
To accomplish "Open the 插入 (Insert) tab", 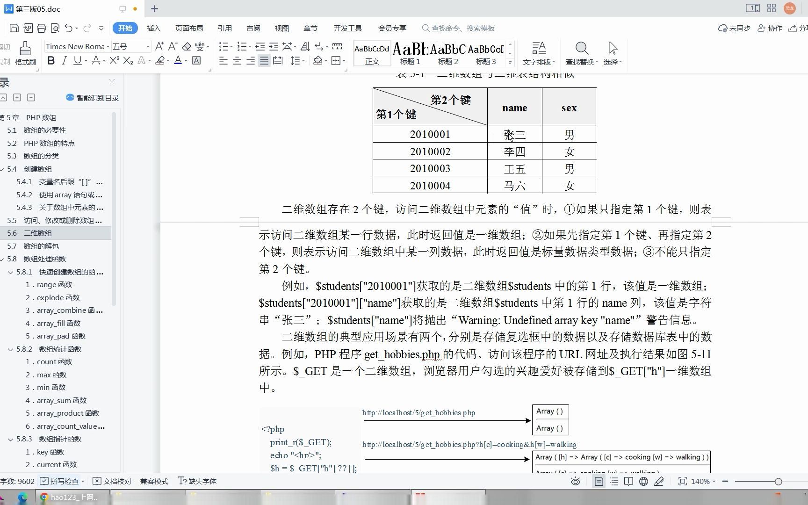I will click(x=153, y=28).
